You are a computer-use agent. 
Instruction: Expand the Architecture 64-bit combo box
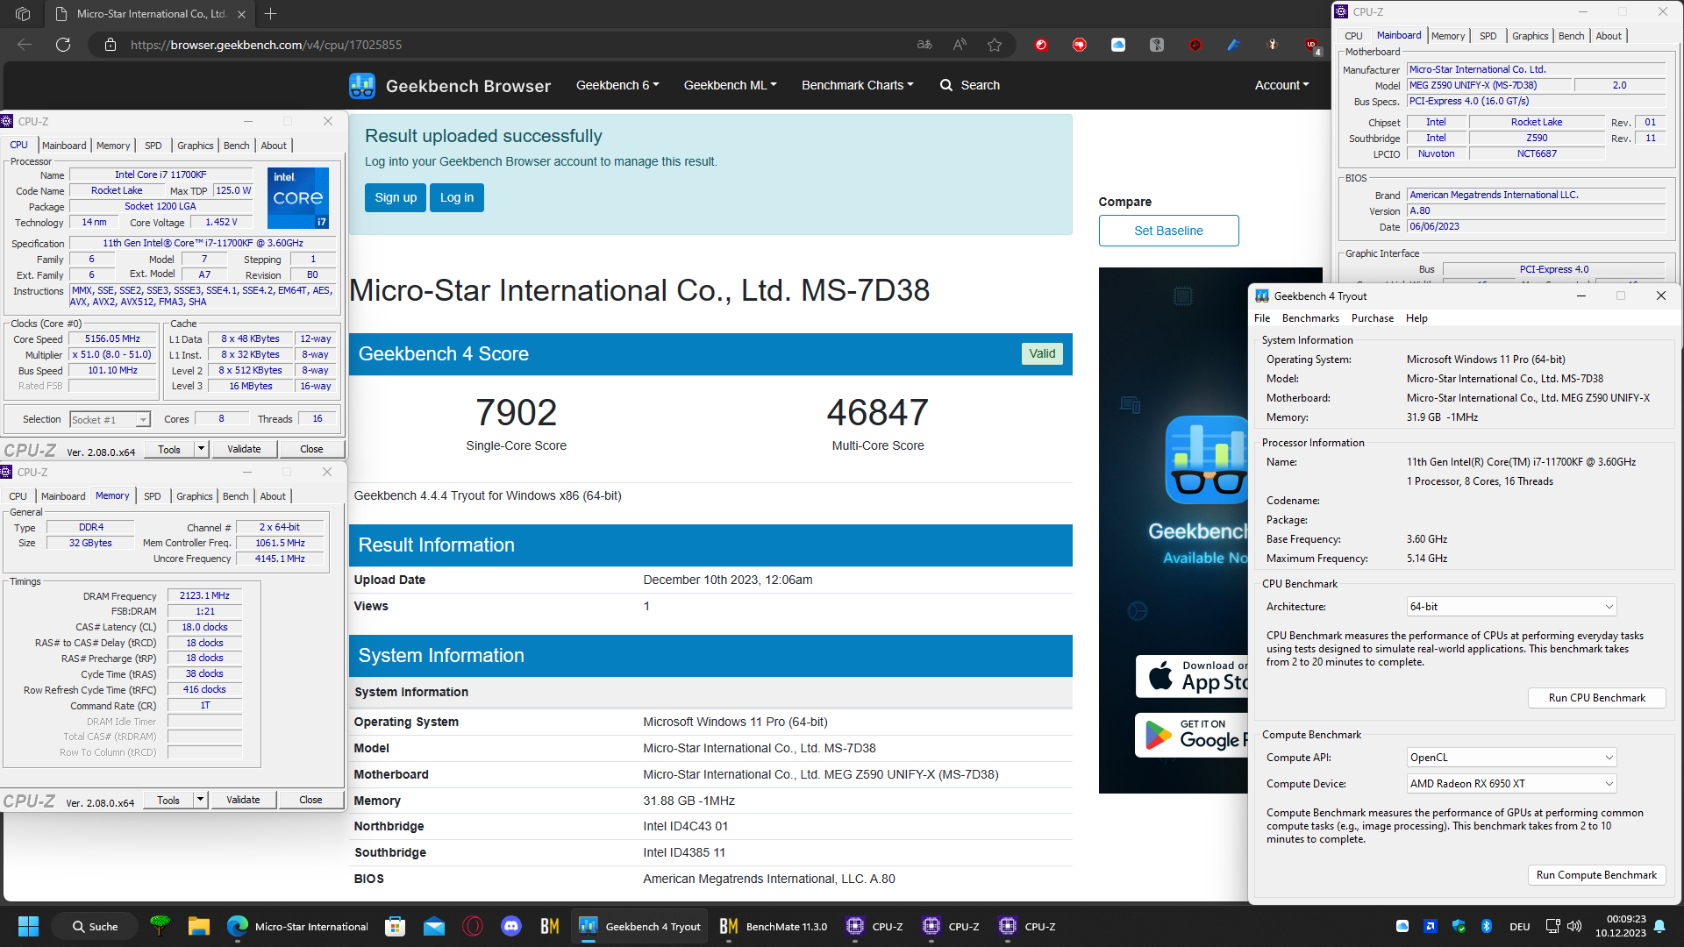(1511, 607)
